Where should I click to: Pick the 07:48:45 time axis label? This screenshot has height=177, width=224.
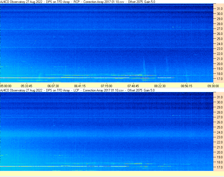pyautogui.click(x=133, y=86)
